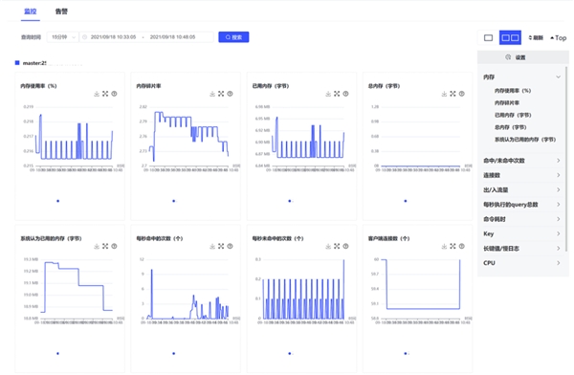Click the blue master legend square
Screen dimensions: 574x375
point(17,63)
